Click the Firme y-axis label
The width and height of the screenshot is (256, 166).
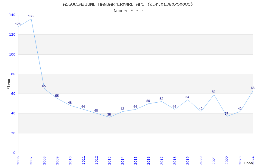pyautogui.click(x=9, y=84)
